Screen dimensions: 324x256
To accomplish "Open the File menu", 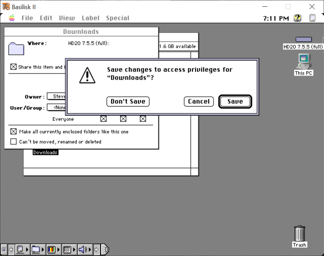I will (x=27, y=18).
